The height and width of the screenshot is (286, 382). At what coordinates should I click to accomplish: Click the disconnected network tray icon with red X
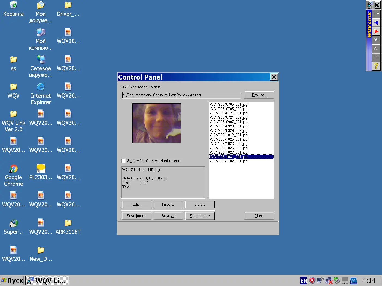pos(329,281)
